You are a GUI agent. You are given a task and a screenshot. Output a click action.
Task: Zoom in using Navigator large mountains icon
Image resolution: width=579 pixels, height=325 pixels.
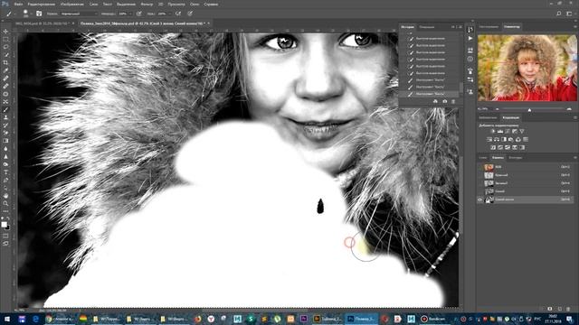[x=569, y=109]
